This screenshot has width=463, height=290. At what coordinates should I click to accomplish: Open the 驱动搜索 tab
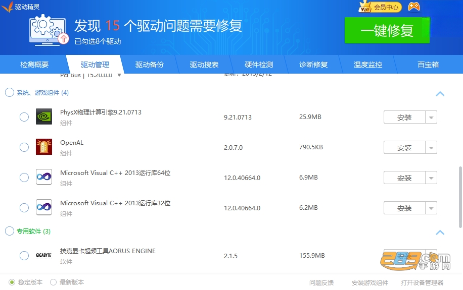coord(204,65)
